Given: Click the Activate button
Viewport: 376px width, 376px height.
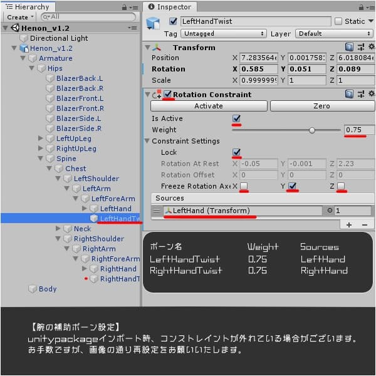Looking at the screenshot, I should (x=209, y=106).
